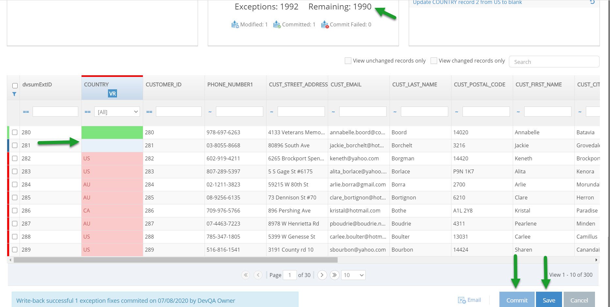
Task: Go to the first page
Action: (x=246, y=275)
